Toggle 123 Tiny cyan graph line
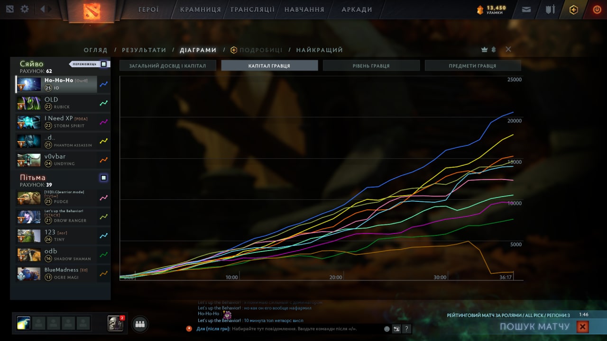 click(104, 235)
